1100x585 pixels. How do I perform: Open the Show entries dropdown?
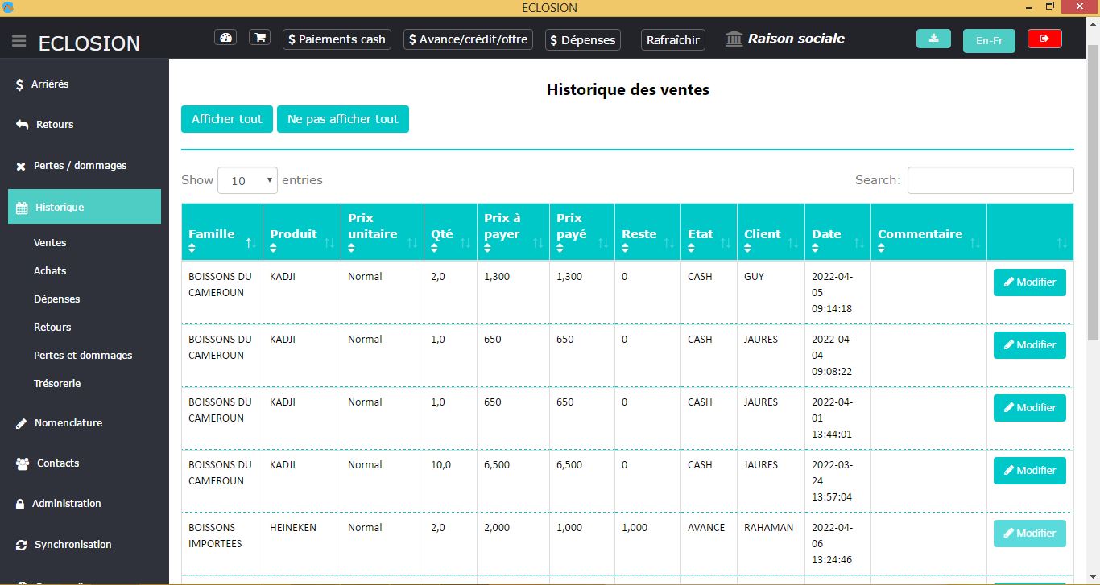tap(247, 180)
